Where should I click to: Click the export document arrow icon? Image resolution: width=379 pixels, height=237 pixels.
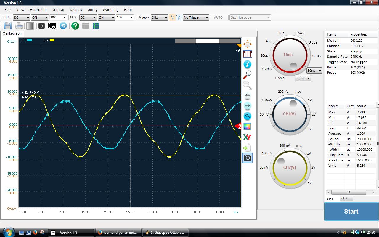[247, 147]
